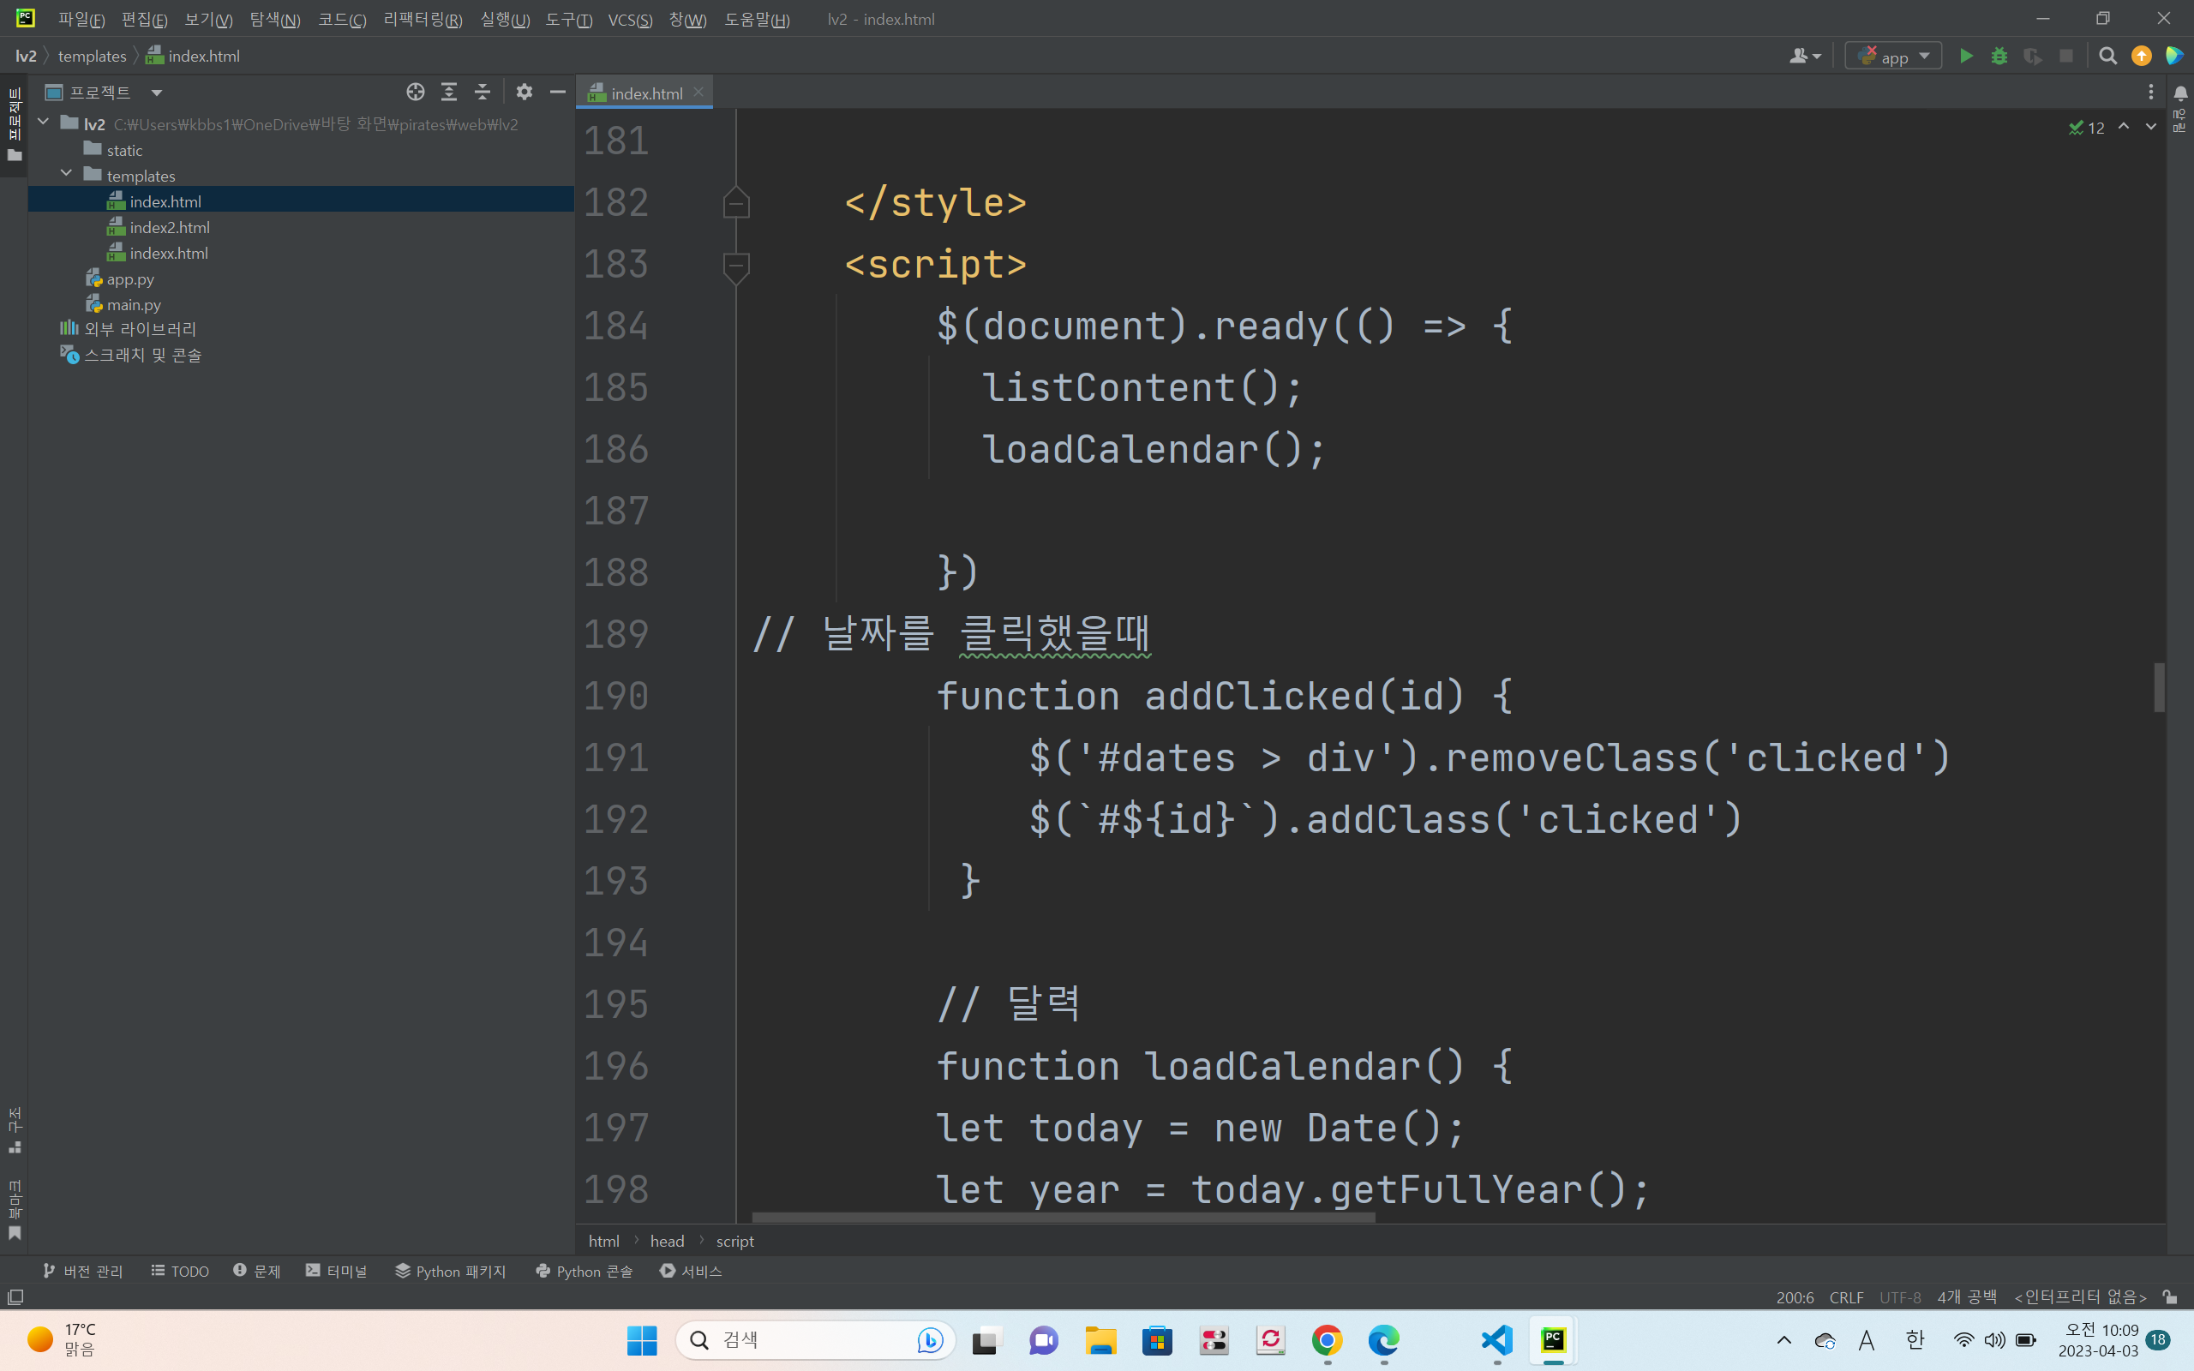Click the editor vertical scrollbar thumb
The width and height of the screenshot is (2194, 1371).
tap(2160, 687)
